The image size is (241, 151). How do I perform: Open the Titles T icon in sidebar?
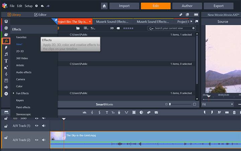click(6, 61)
